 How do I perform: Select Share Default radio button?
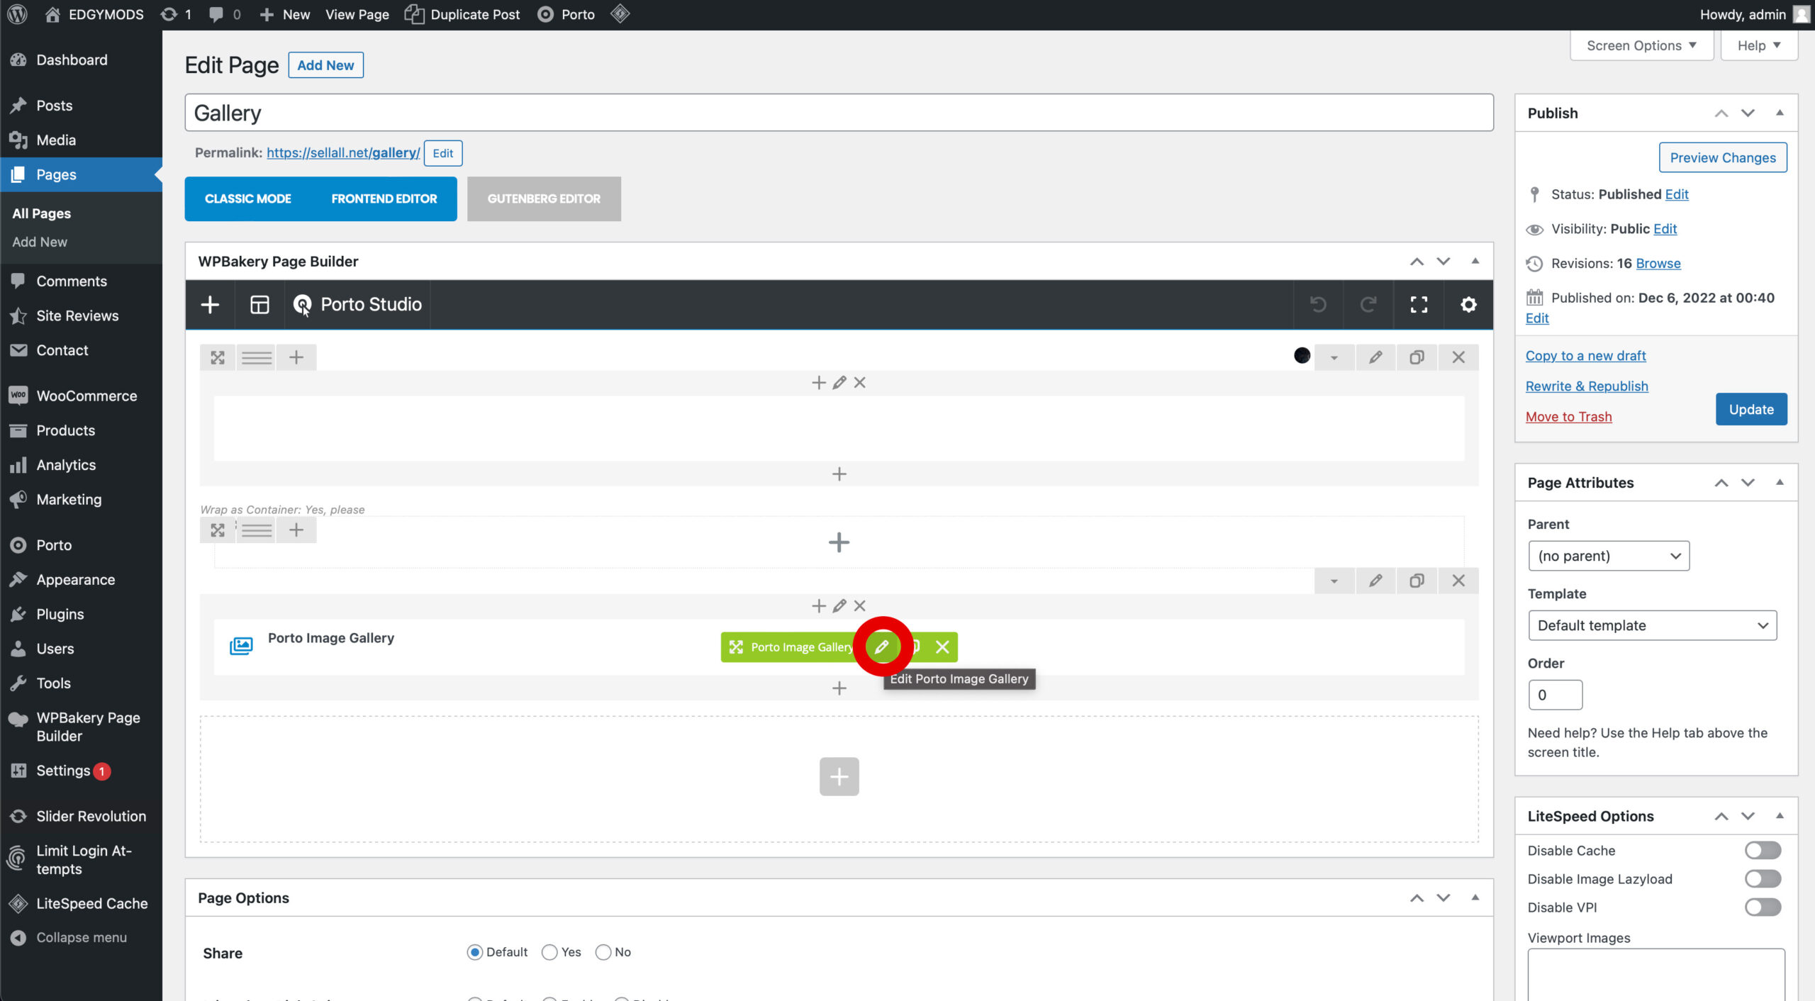tap(474, 952)
